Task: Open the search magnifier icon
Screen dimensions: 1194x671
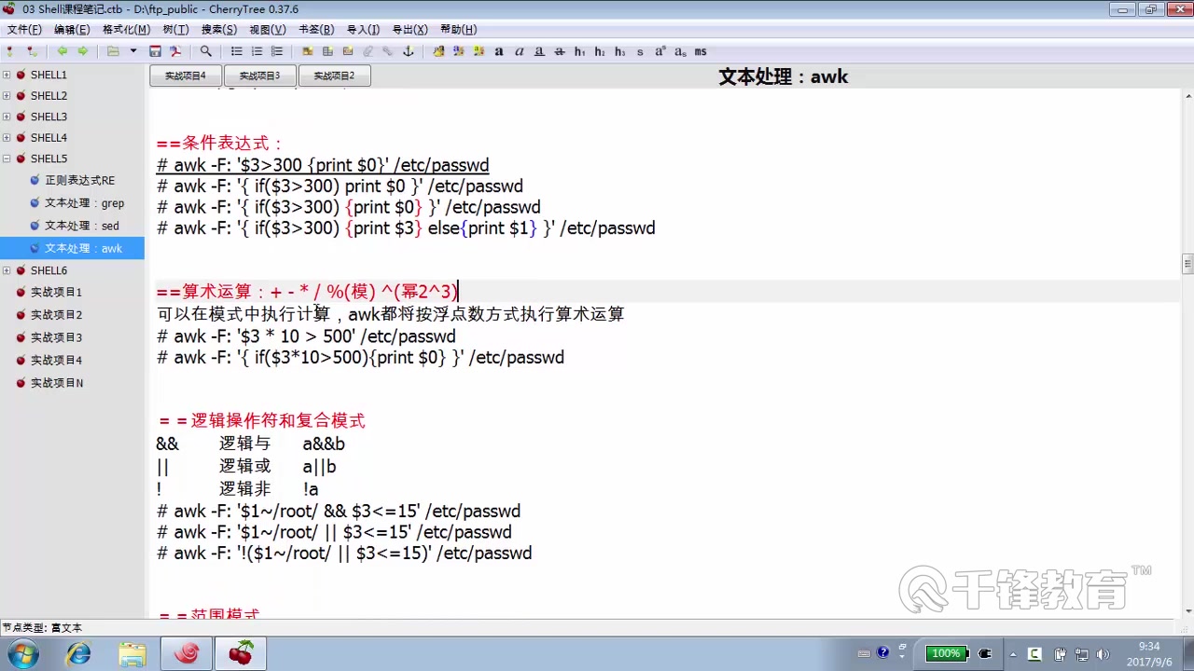Action: [x=205, y=51]
